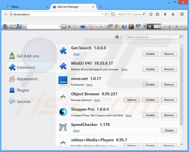Click the MixiDJ toolbar logo
The width and height of the screenshot is (189, 152).
coord(12,26)
